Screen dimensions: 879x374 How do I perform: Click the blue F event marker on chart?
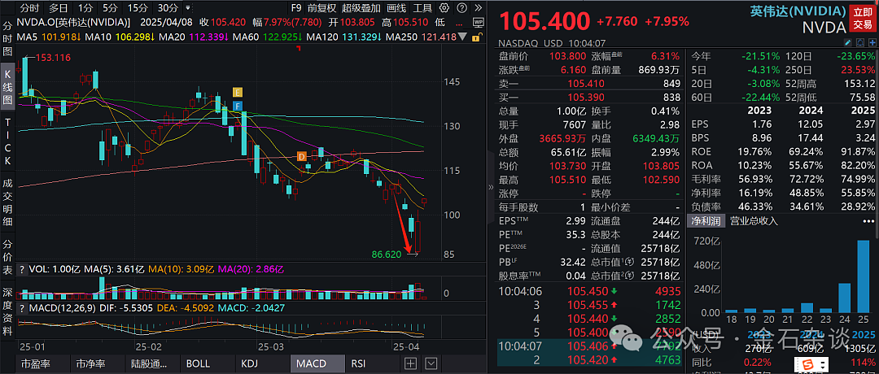pyautogui.click(x=238, y=106)
